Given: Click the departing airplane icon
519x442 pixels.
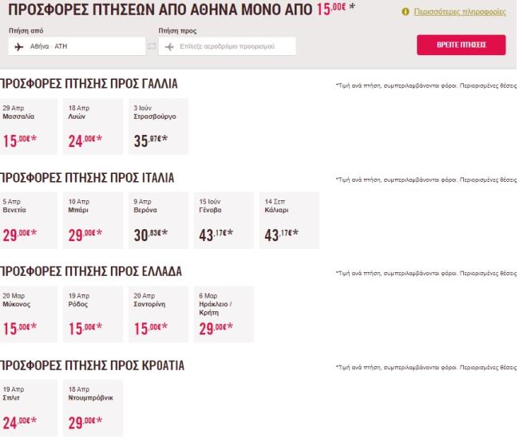Looking at the screenshot, I should click(20, 47).
